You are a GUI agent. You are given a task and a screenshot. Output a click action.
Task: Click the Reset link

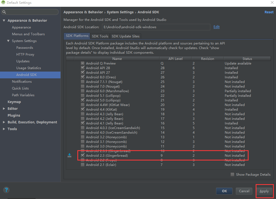269,12
